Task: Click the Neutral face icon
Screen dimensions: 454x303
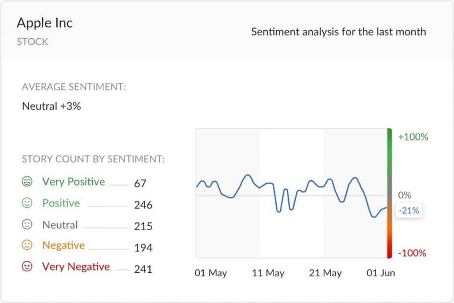Action: 27,224
